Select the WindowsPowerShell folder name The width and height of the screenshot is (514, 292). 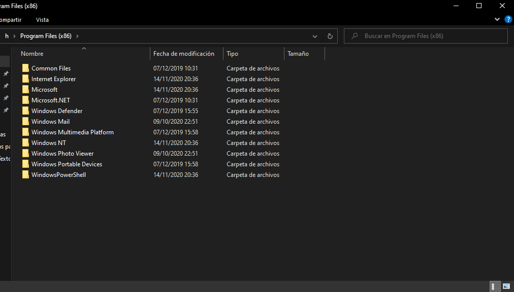coord(59,174)
